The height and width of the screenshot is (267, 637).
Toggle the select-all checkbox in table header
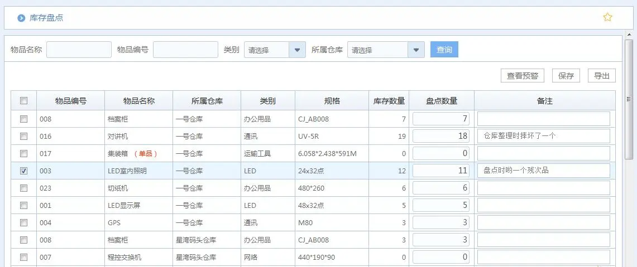23,101
